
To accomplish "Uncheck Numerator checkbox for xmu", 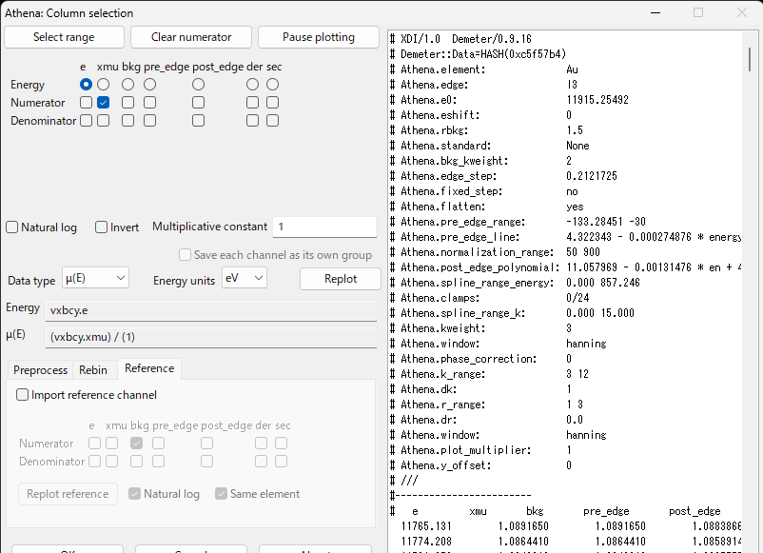I will click(103, 102).
